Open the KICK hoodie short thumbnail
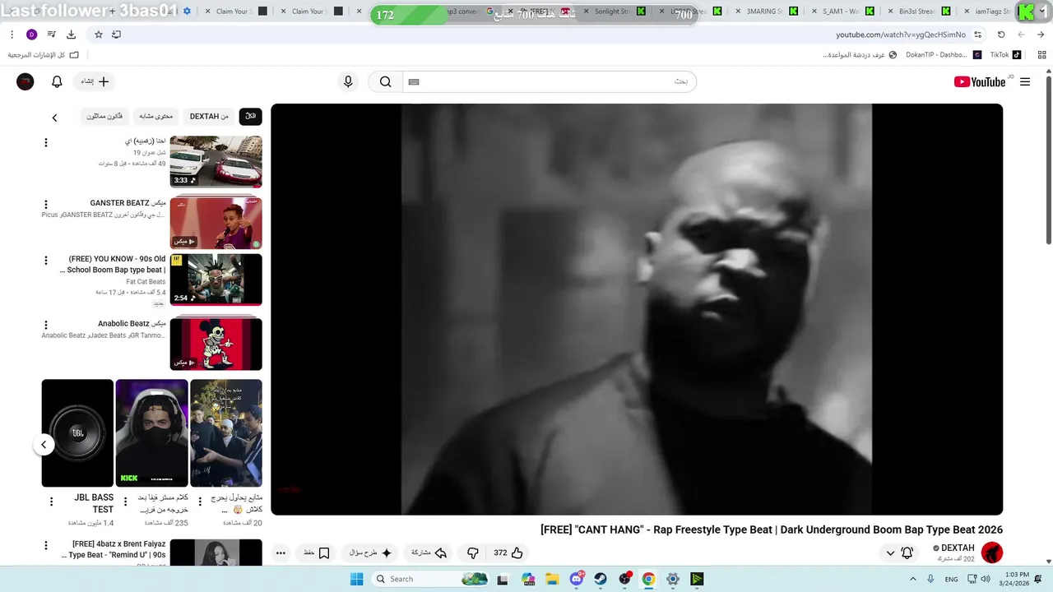This screenshot has height=592, width=1053. point(151,432)
